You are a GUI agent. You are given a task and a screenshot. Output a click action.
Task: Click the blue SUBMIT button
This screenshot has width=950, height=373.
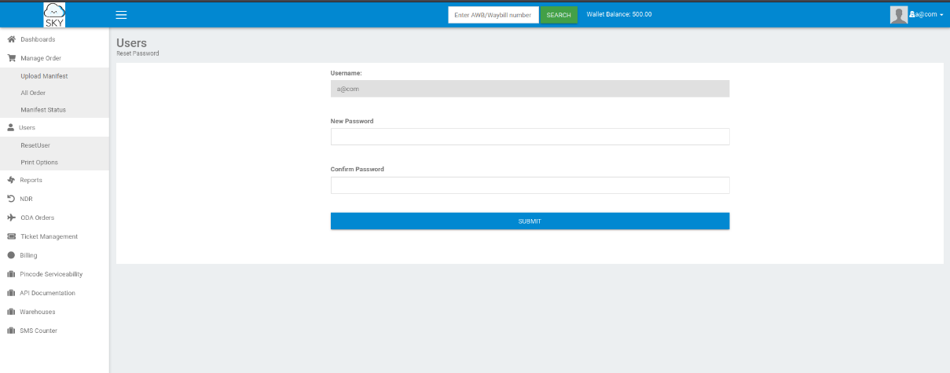[x=530, y=221]
